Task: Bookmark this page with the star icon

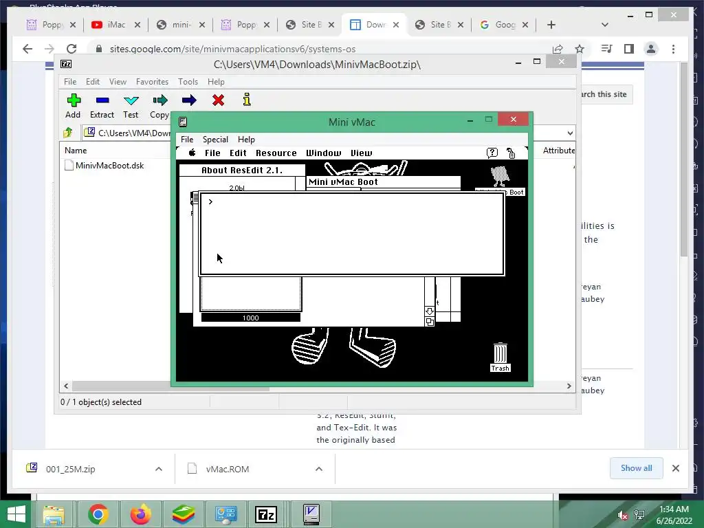Action: coord(580,49)
